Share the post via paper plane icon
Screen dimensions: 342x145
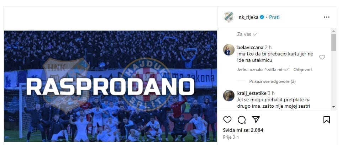(x=256, y=119)
